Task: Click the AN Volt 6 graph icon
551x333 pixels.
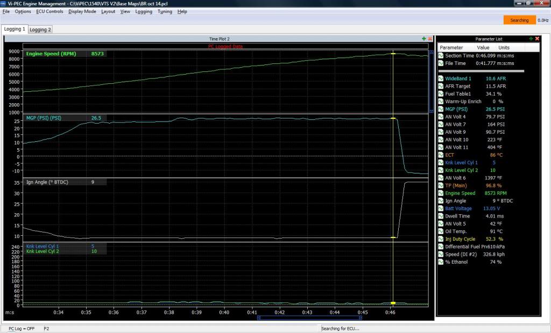Action: [x=441, y=178]
